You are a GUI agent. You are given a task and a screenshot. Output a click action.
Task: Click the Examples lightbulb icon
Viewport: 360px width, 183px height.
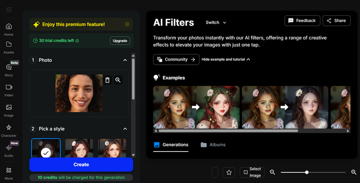point(157,78)
